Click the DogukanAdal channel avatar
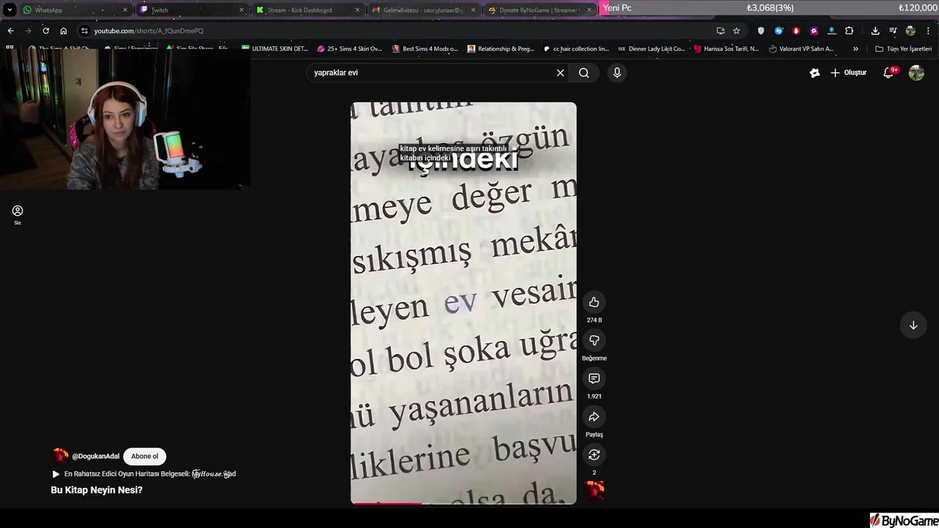Image resolution: width=939 pixels, height=528 pixels. pos(61,456)
